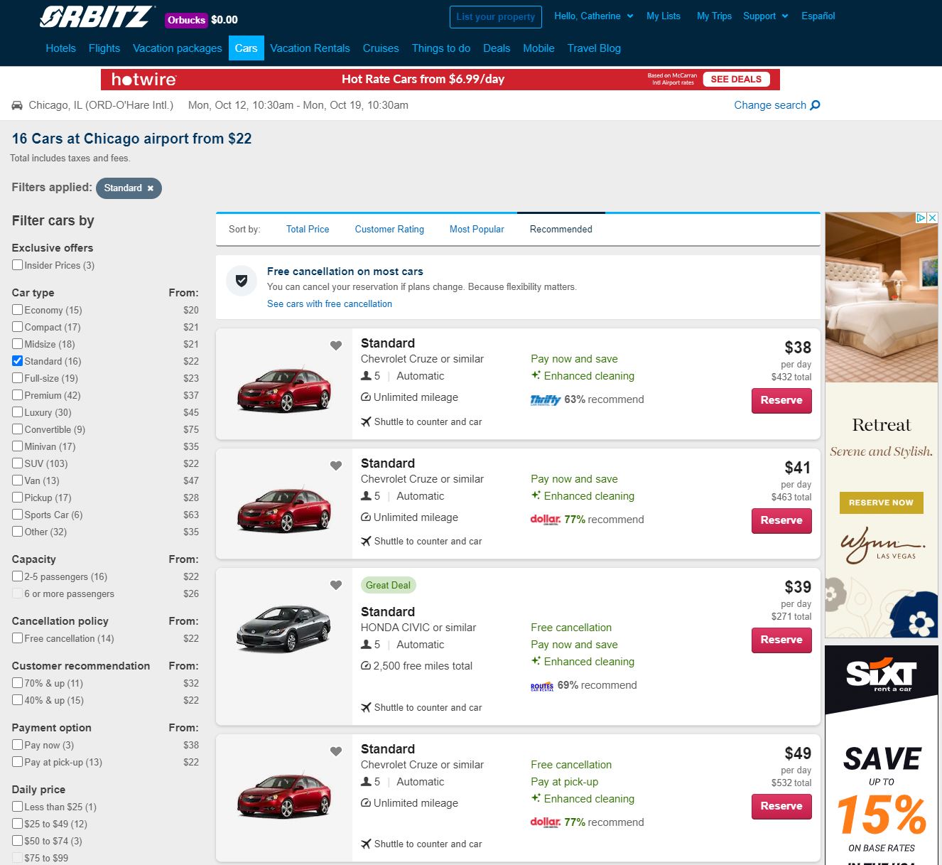Viewport: 942px width, 865px height.
Task: Favorite the Honda Civic with heart icon
Action: tap(336, 585)
